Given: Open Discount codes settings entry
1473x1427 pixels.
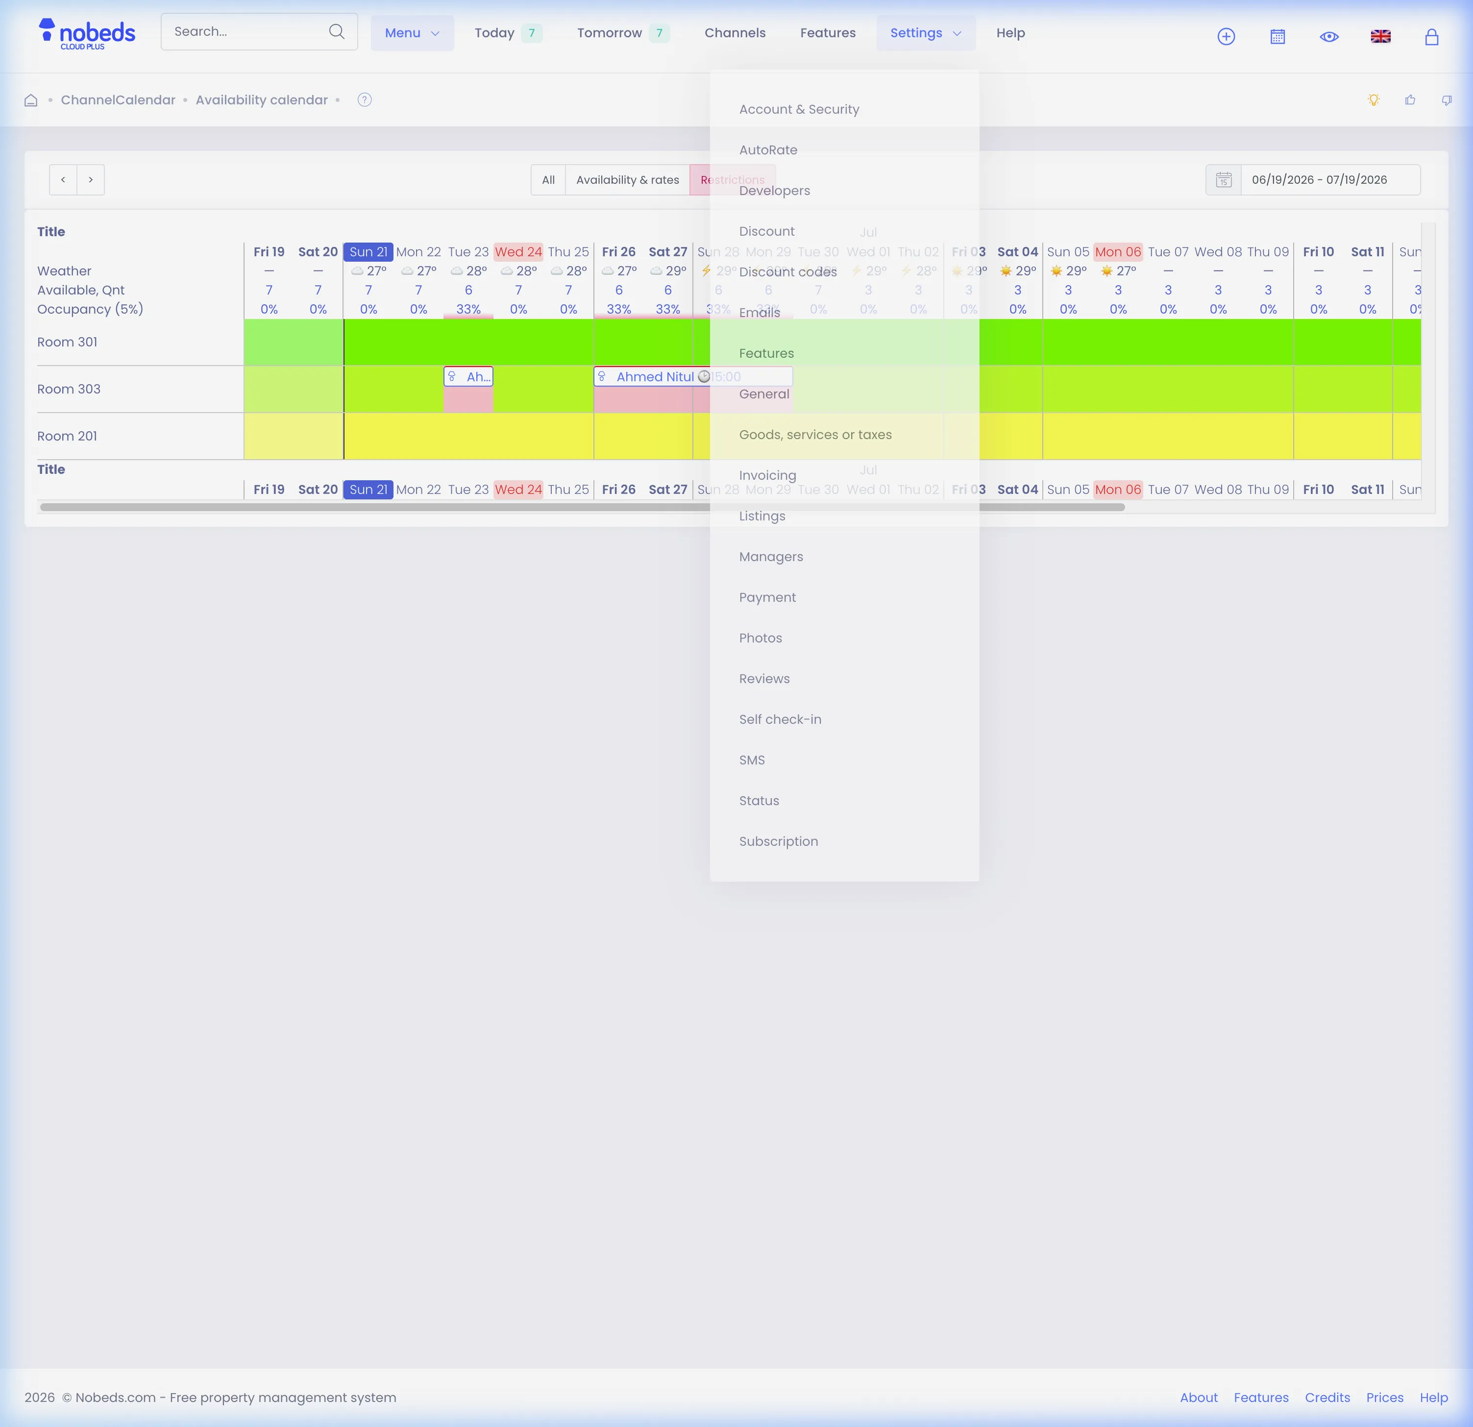Looking at the screenshot, I should pos(787,272).
